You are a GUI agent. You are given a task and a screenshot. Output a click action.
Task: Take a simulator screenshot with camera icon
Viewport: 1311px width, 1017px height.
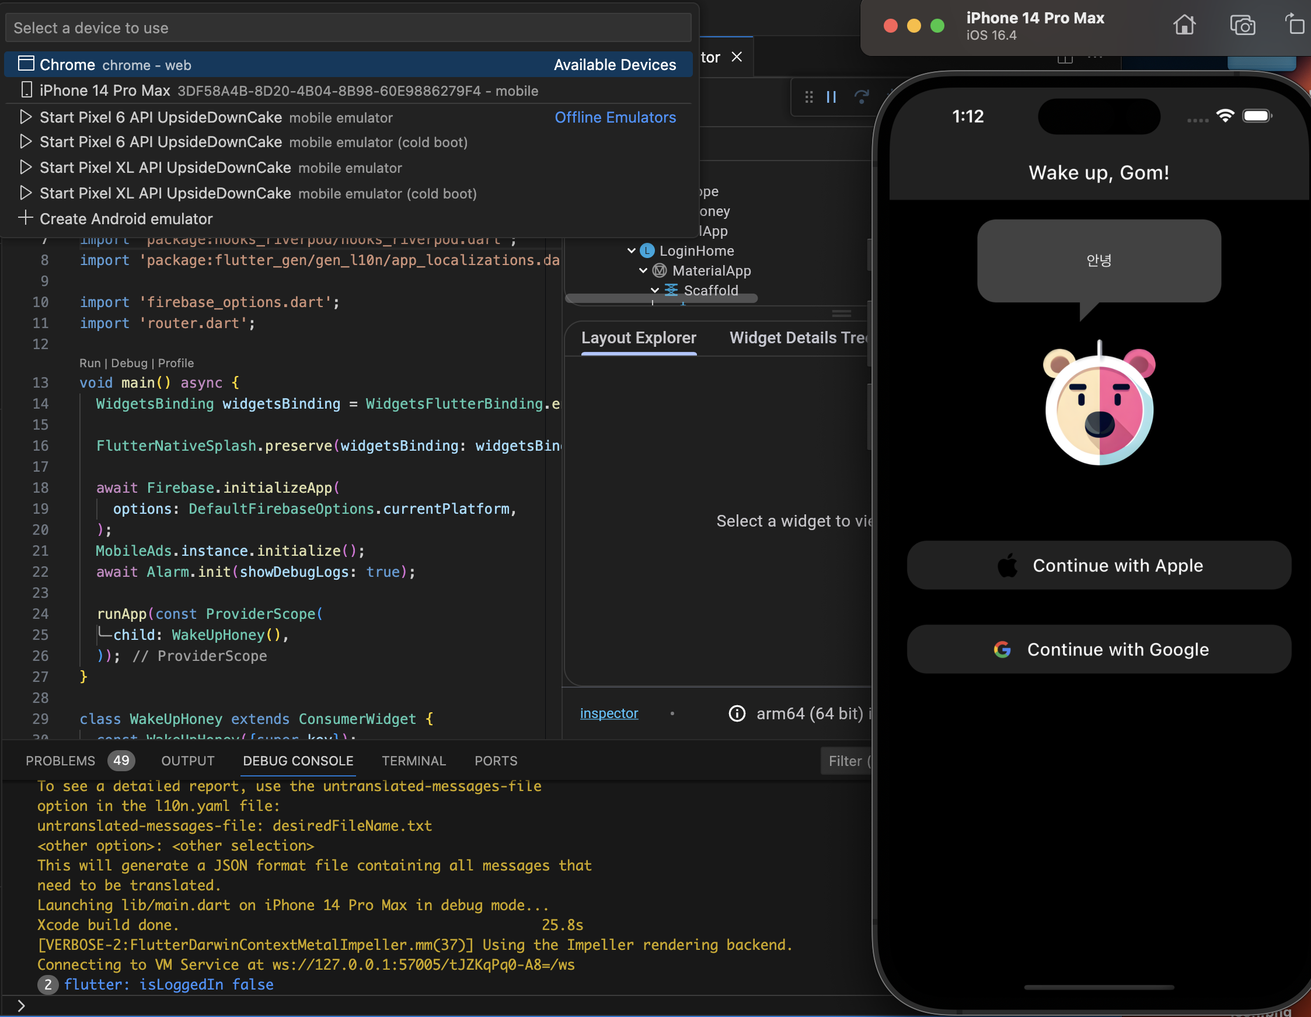pyautogui.click(x=1242, y=25)
